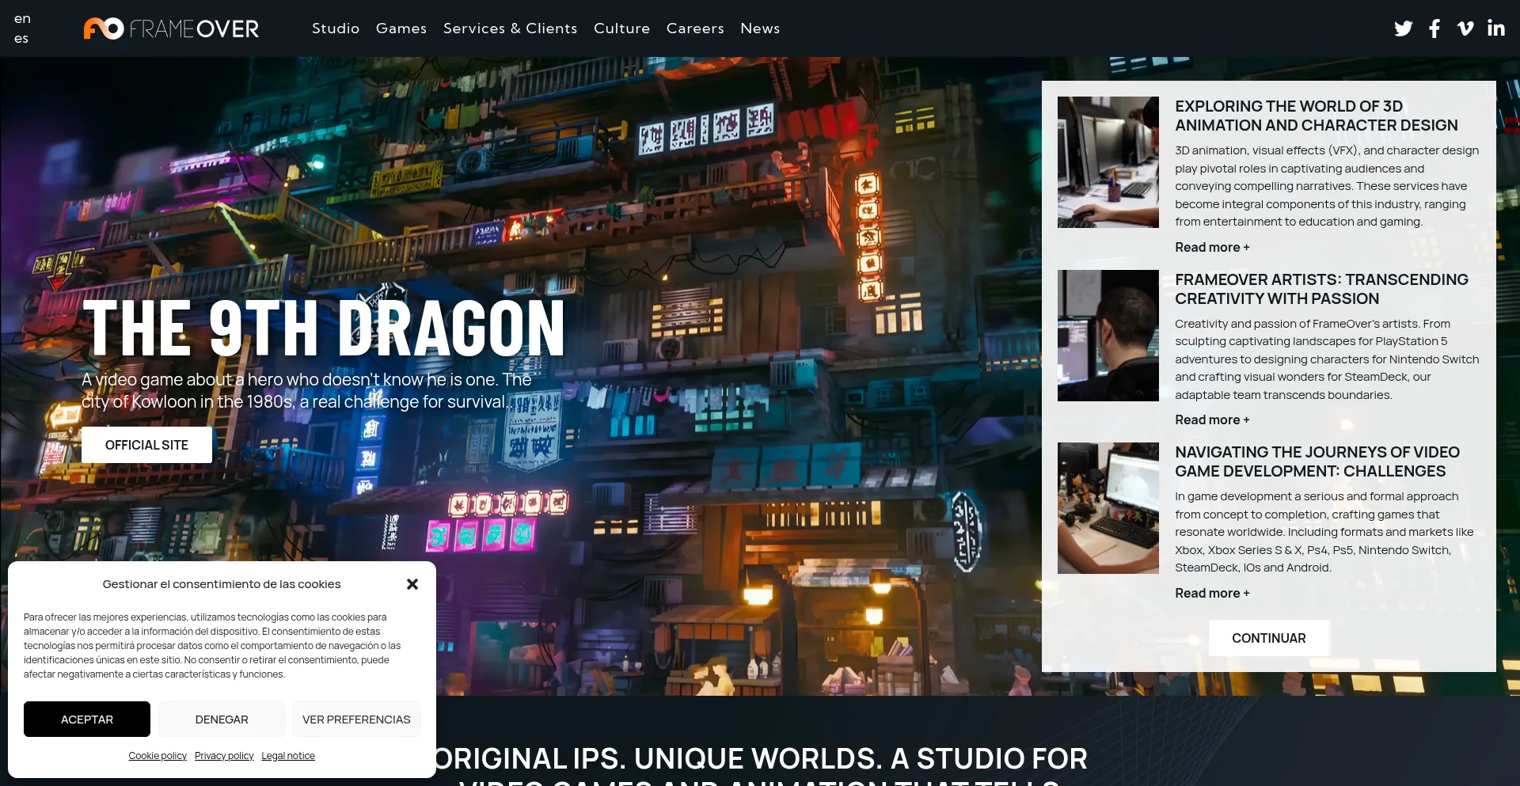Open FrameOver's Twitter profile
Screen dimensions: 1520x786
[1403, 28]
